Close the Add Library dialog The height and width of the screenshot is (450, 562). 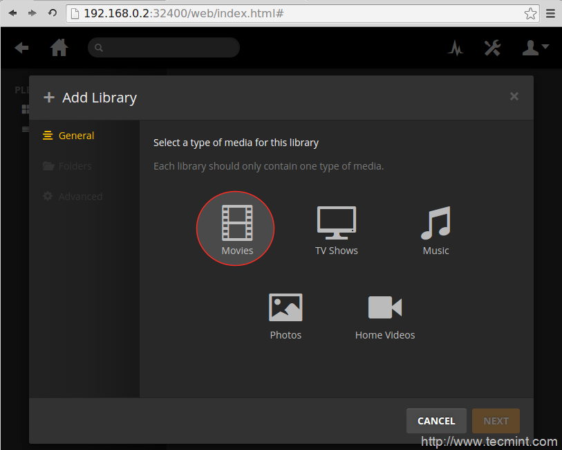(x=514, y=97)
